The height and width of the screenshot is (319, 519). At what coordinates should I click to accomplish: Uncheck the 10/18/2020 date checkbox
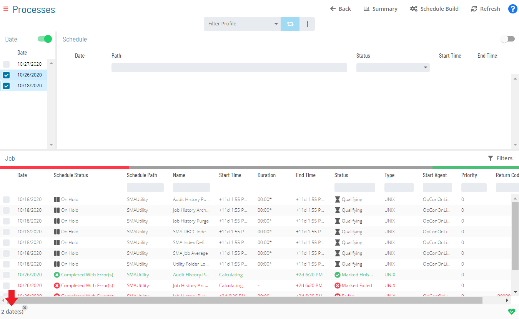[6, 86]
